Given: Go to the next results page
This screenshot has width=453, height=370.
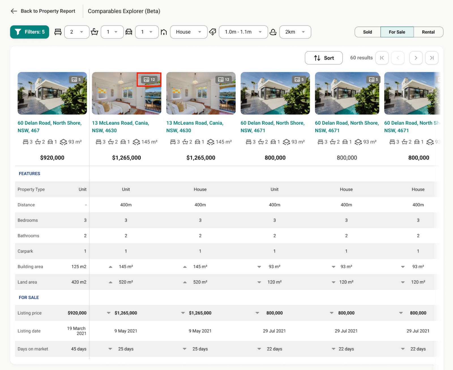Looking at the screenshot, I should 416,58.
